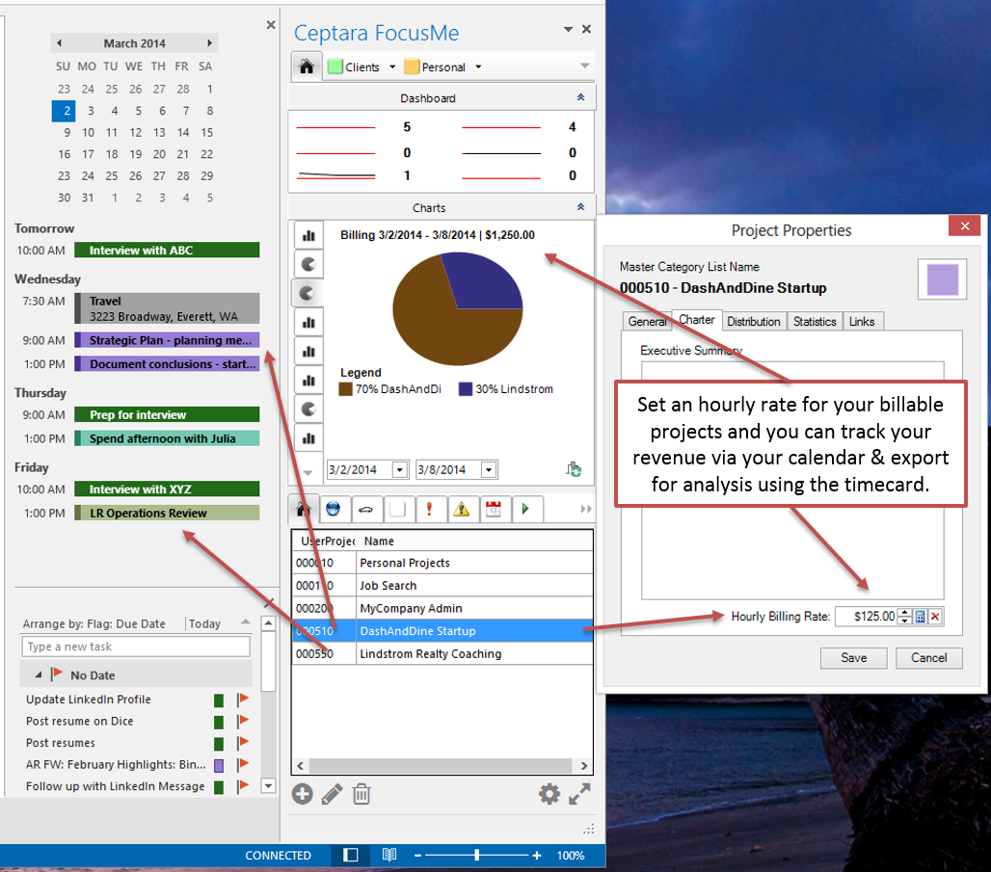The width and height of the screenshot is (991, 872).
Task: Toggle the flag on Update LinkedIn Profile task
Action: tap(243, 700)
